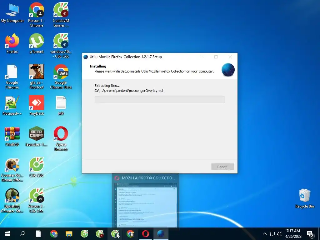Launch Google Chrome Beta from desktop
Viewport: 320px width, 240px height.
click(x=61, y=77)
